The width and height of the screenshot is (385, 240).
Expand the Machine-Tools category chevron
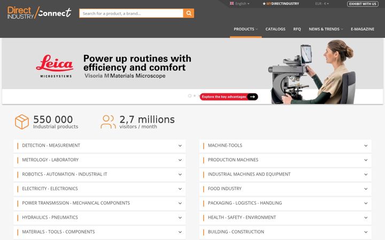pyautogui.click(x=366, y=146)
